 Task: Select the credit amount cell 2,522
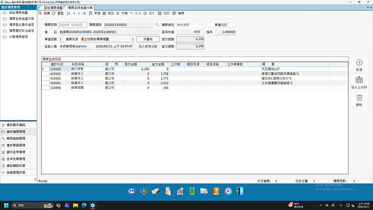160,83
